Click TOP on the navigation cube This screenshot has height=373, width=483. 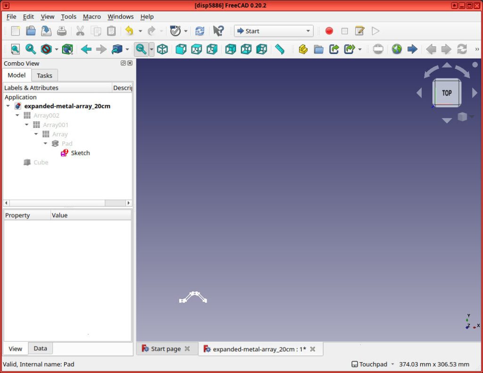tap(446, 93)
